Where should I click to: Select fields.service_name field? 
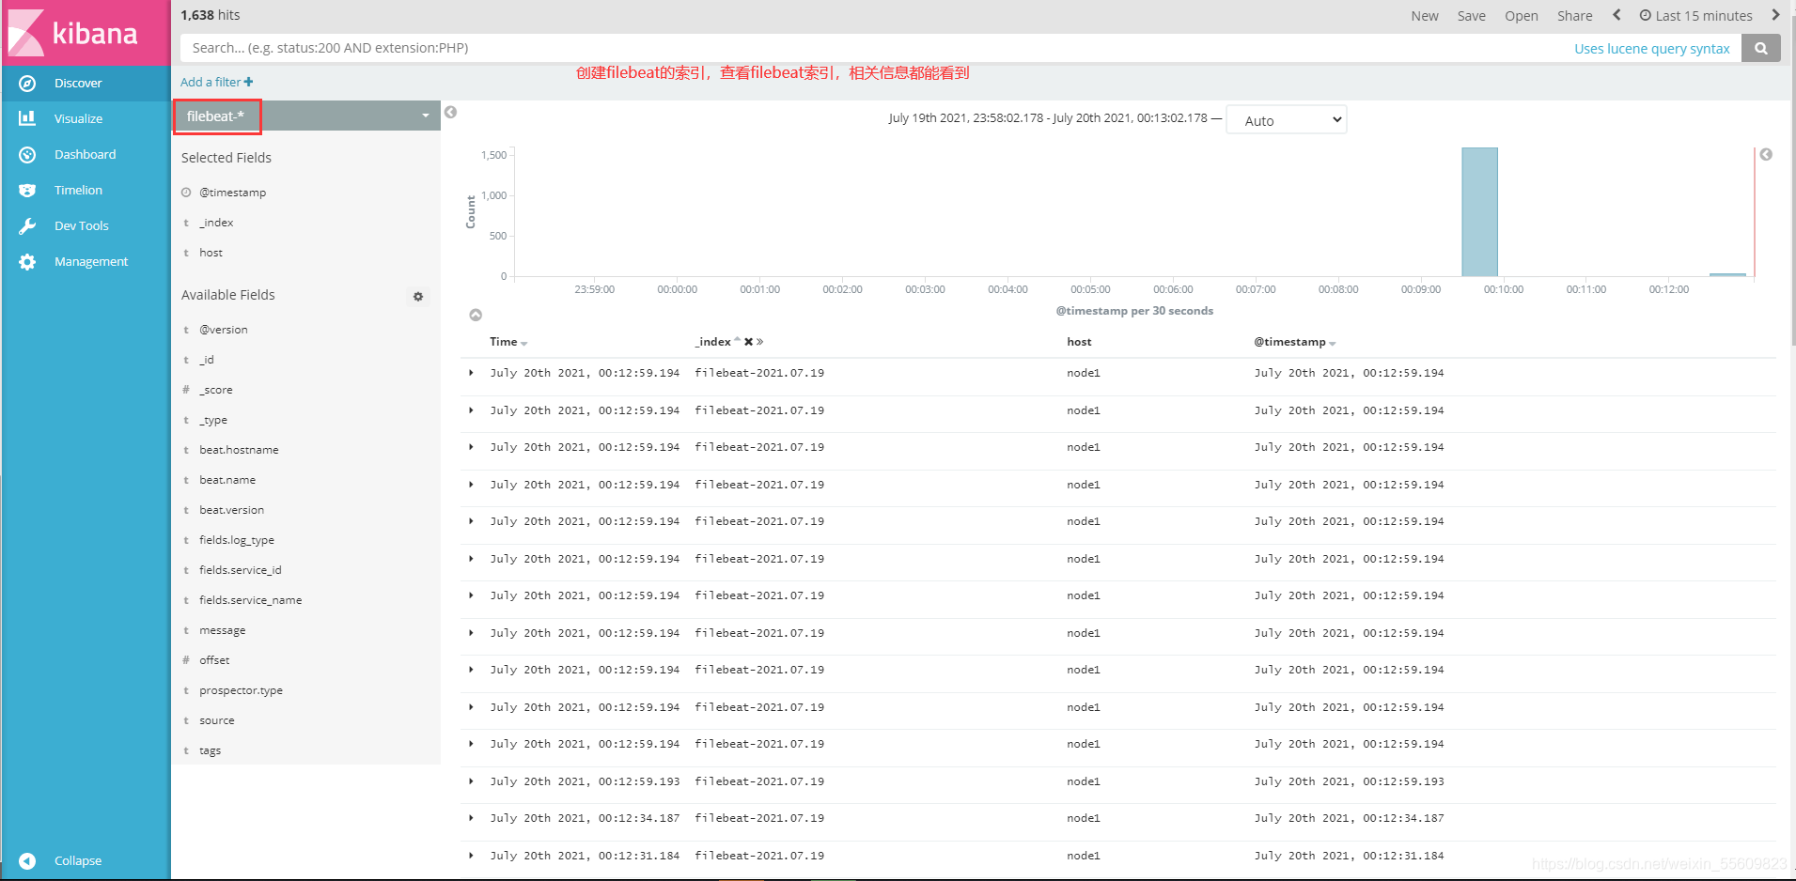[x=250, y=600]
